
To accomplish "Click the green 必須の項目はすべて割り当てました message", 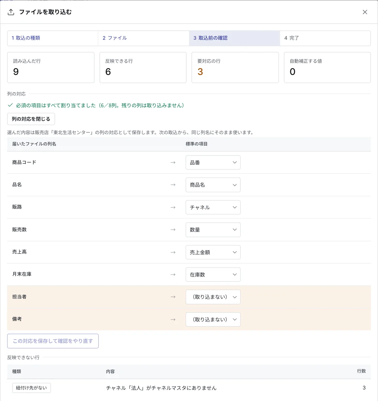I will tap(100, 105).
